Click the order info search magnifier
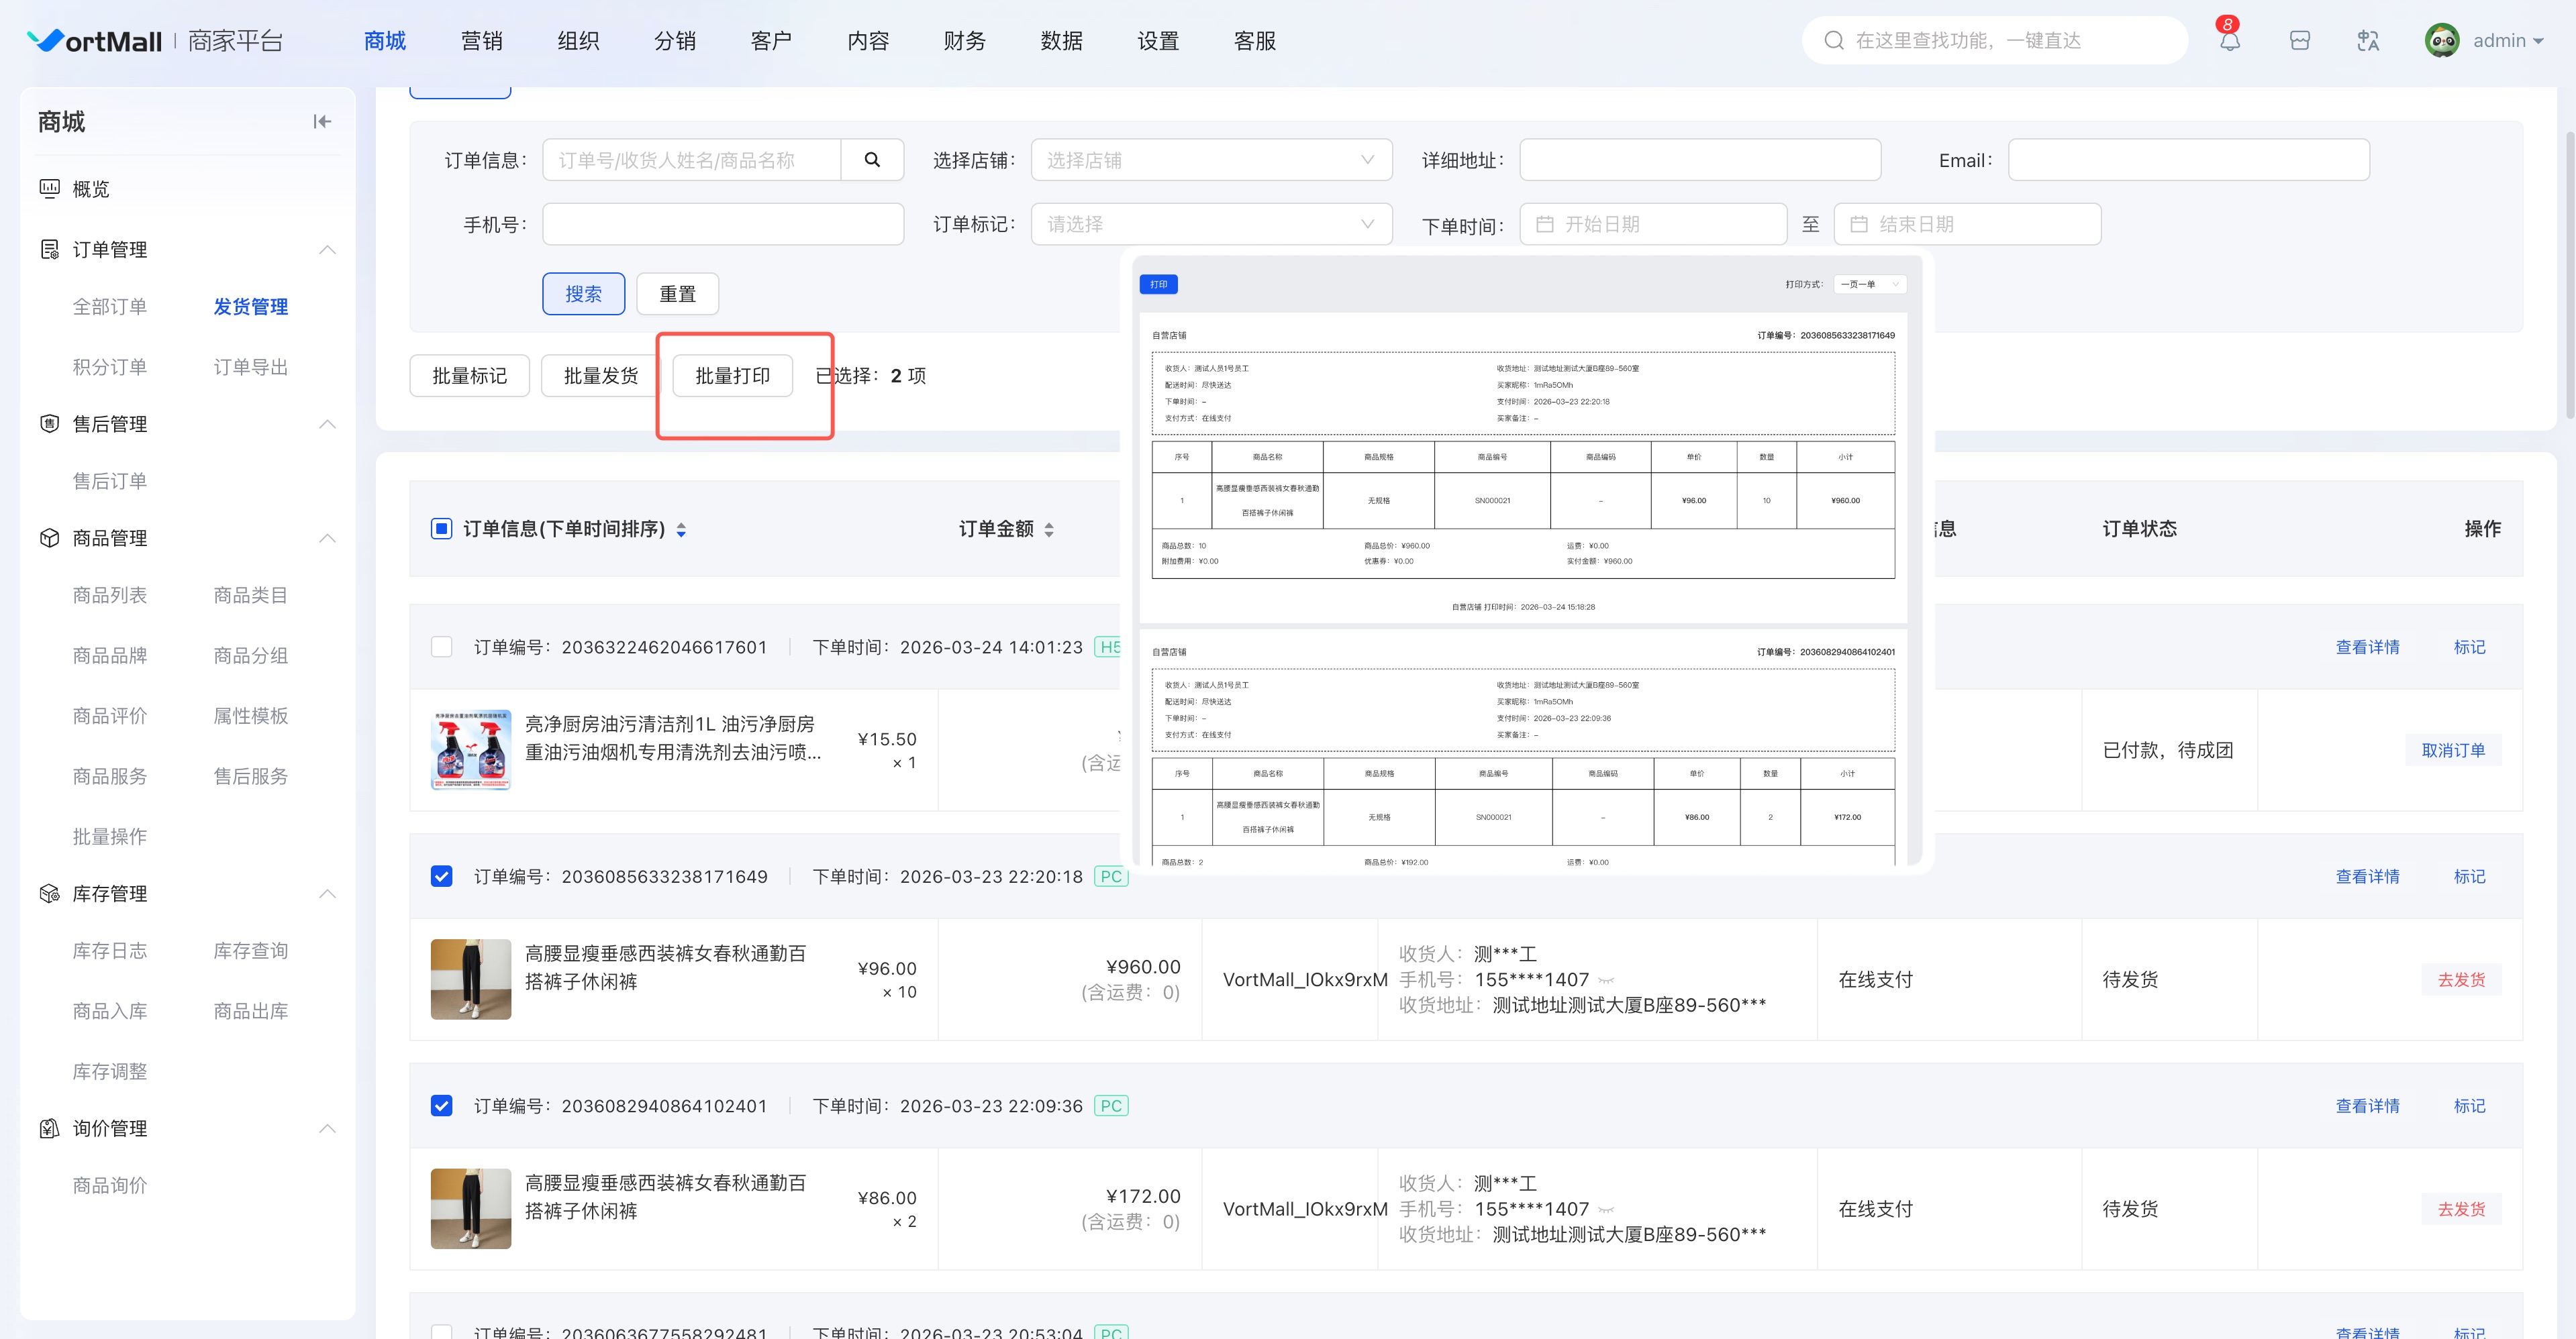The image size is (2576, 1339). coord(872,160)
